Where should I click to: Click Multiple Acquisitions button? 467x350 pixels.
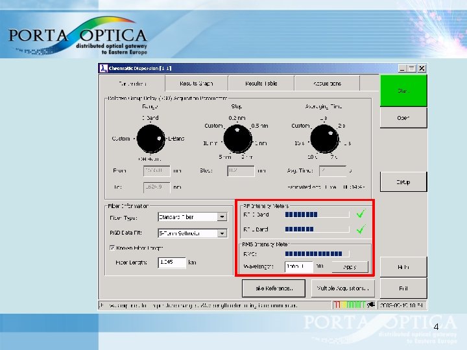click(x=342, y=288)
